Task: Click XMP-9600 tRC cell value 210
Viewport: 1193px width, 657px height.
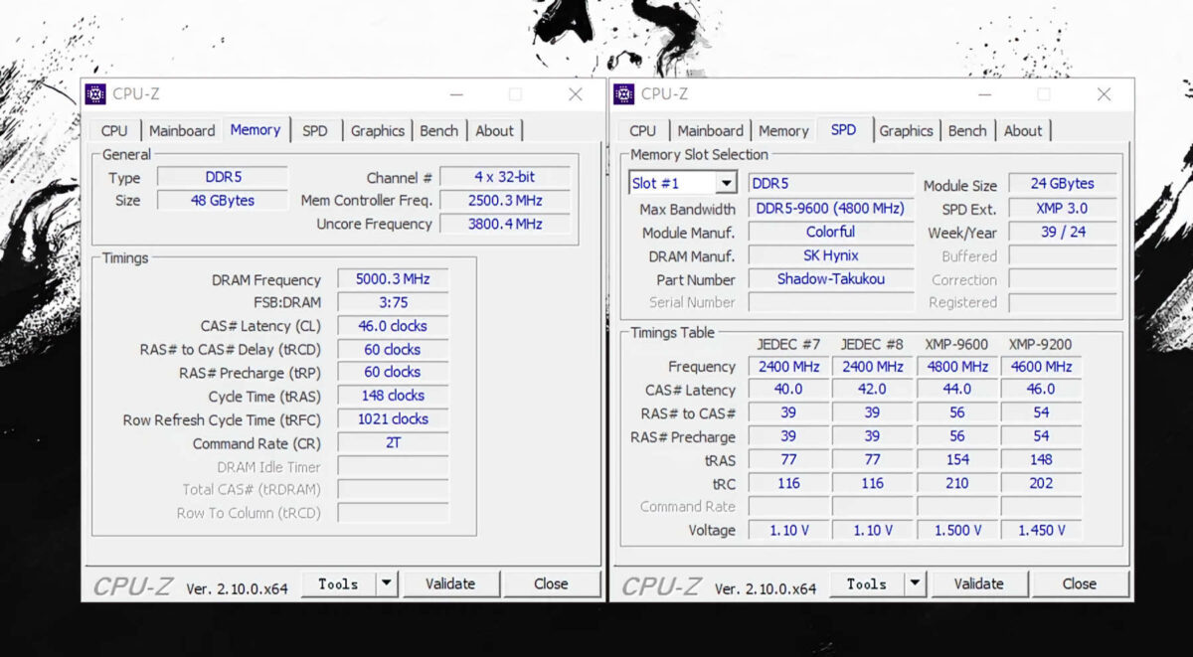Action: coord(957,483)
